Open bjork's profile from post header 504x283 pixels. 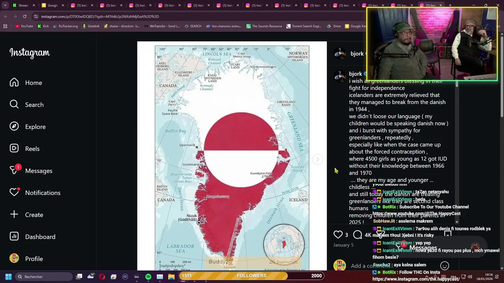(357, 53)
